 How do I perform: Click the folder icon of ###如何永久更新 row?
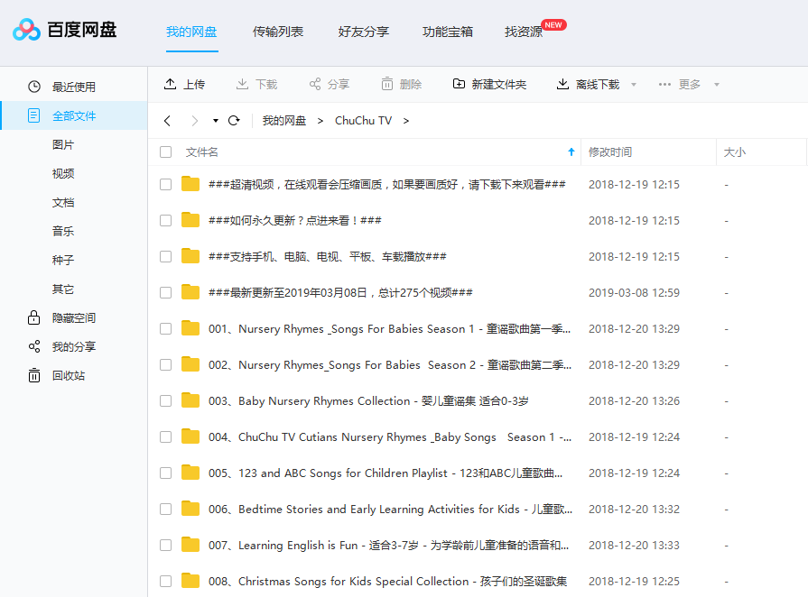coord(190,220)
